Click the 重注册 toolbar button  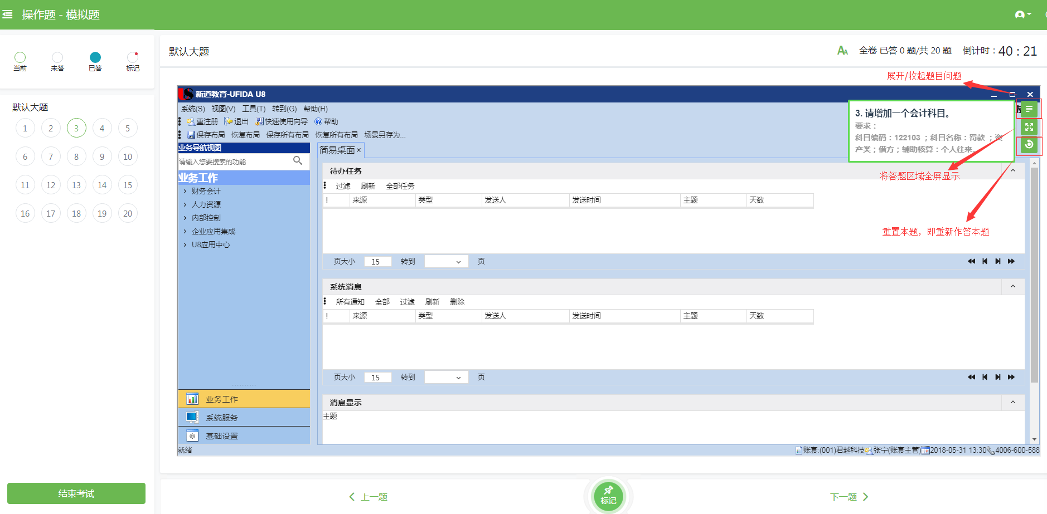203,121
